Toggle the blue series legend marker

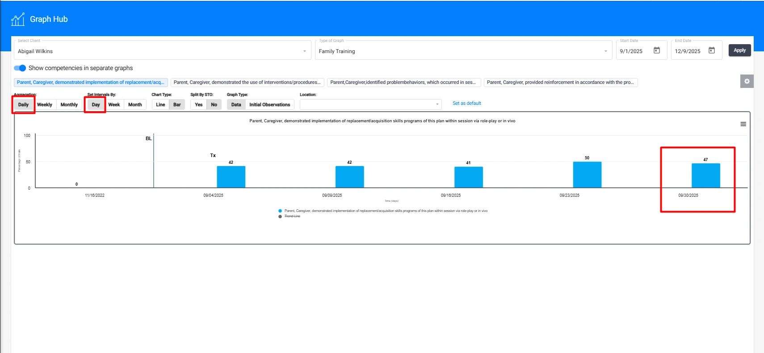pyautogui.click(x=280, y=211)
